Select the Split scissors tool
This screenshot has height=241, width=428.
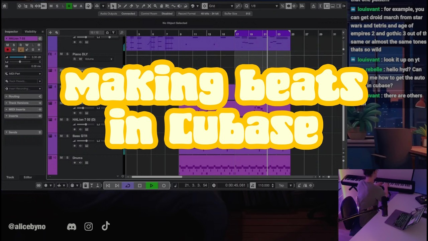[x=137, y=6]
